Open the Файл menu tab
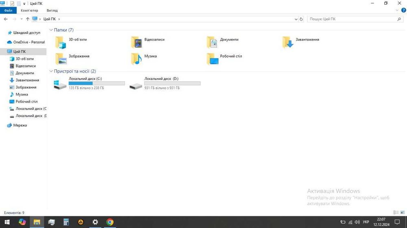407x228 pixels. 8,11
